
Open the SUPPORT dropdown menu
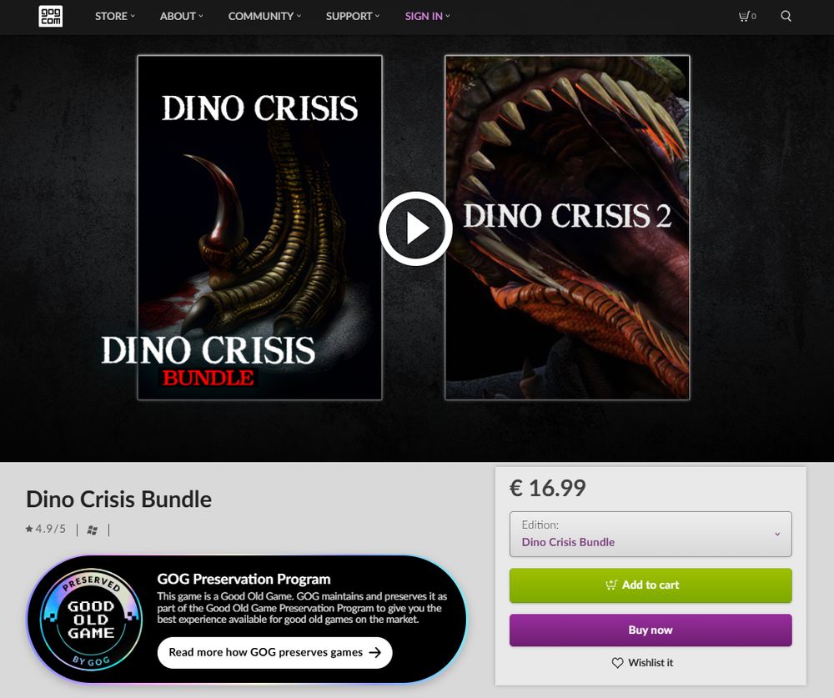click(353, 16)
